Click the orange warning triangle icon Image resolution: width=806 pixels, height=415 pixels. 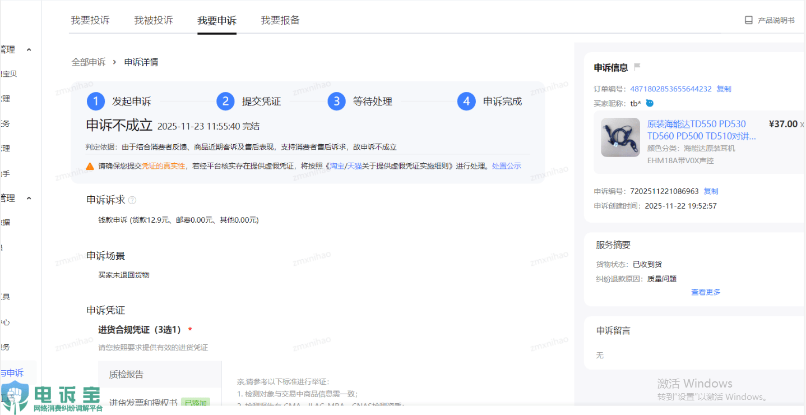click(90, 166)
